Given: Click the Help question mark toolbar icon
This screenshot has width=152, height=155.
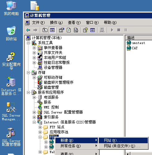Looking at the screenshot, I should click(x=85, y=30).
